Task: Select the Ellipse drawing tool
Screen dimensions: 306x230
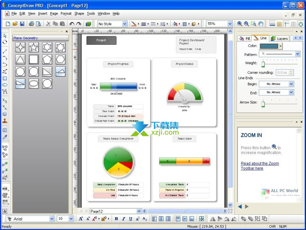Action: [x=5, y=85]
